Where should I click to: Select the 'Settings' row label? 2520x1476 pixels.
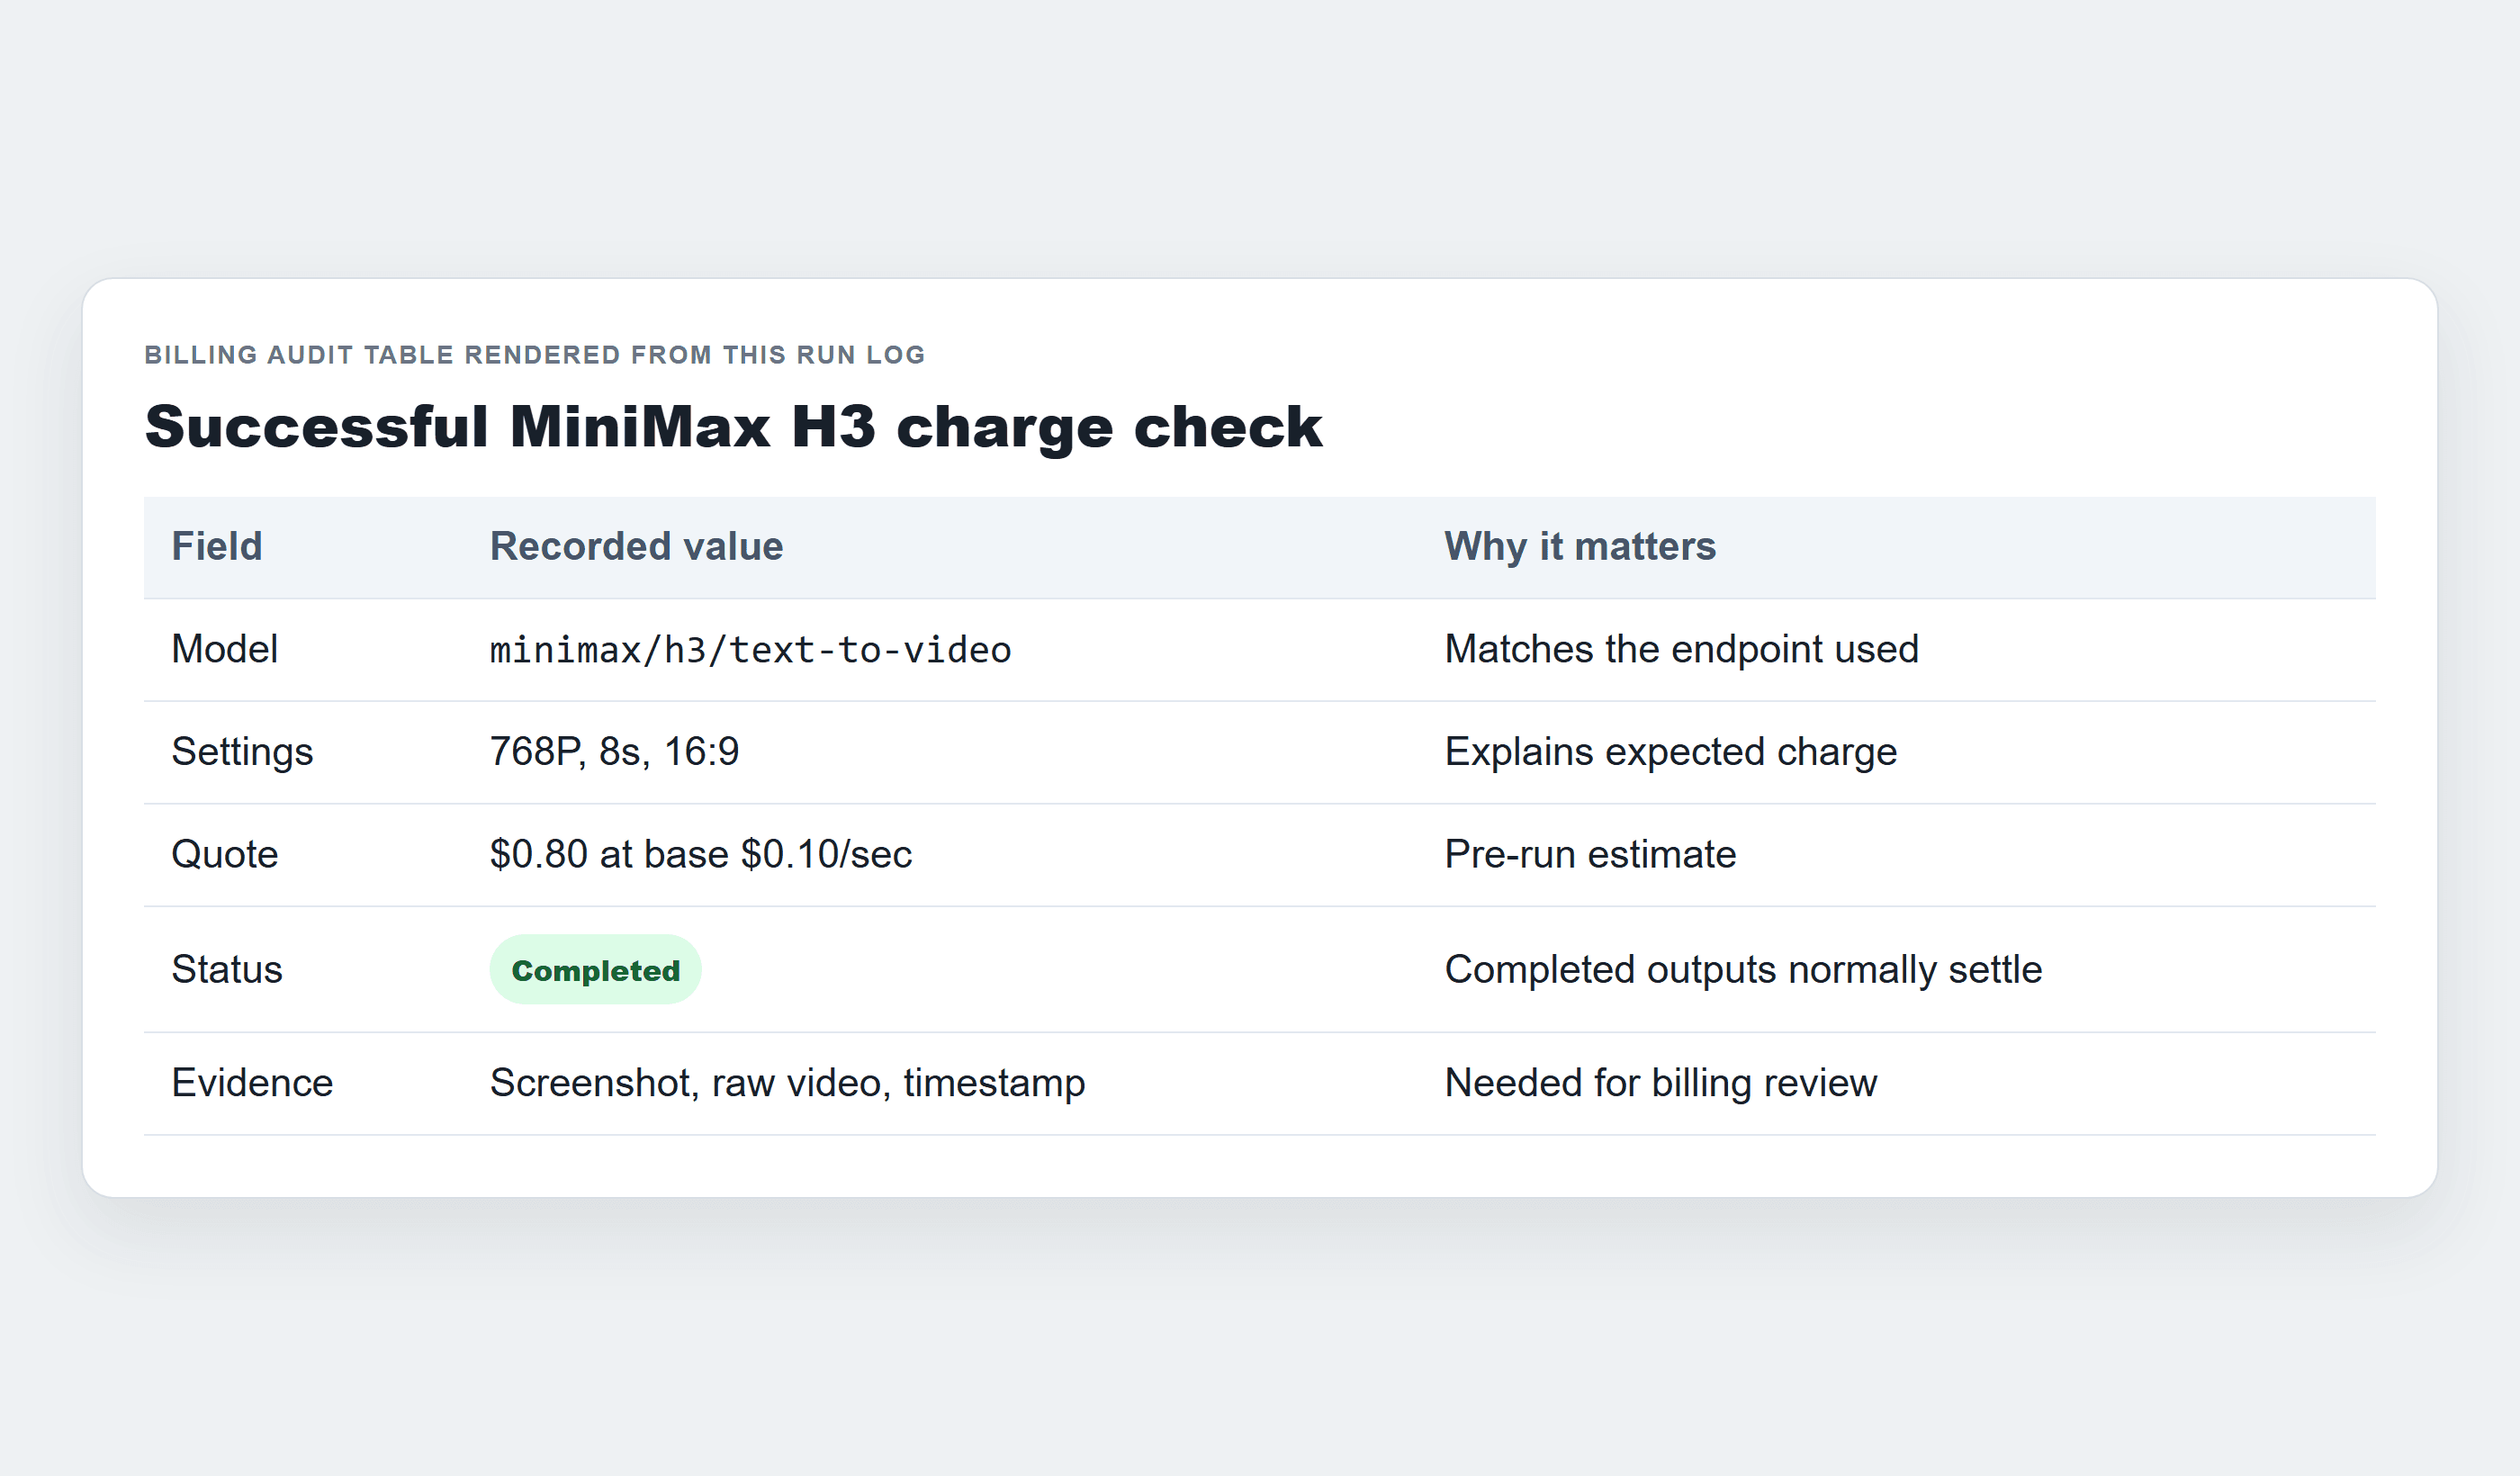242,752
